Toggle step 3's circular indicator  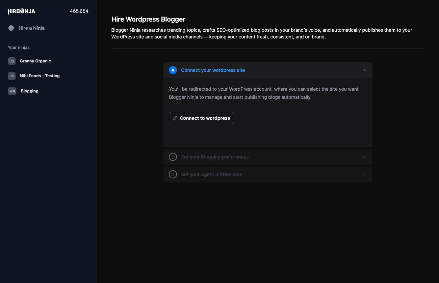173,174
